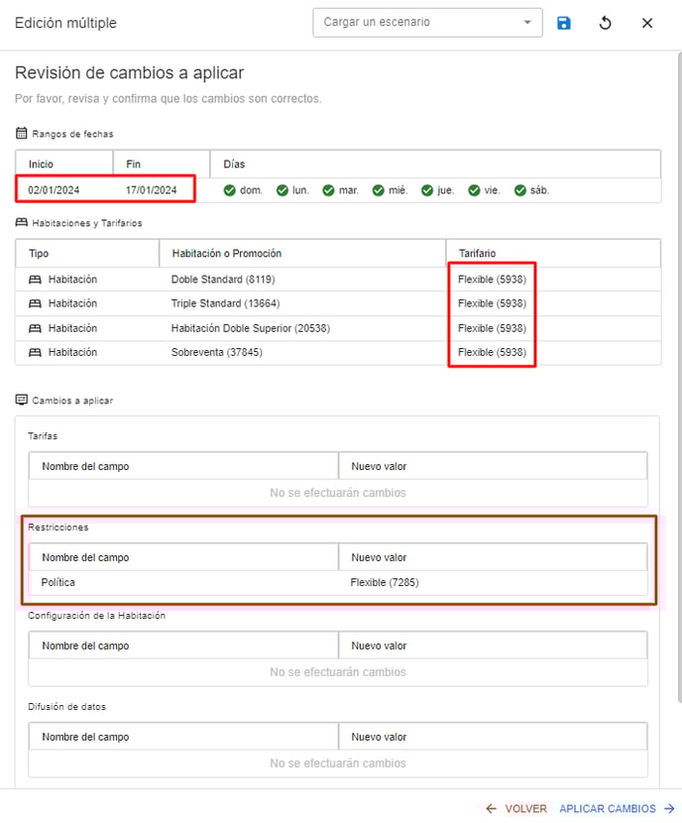Click the calendar icon beside Rangos de fechas

(22, 133)
